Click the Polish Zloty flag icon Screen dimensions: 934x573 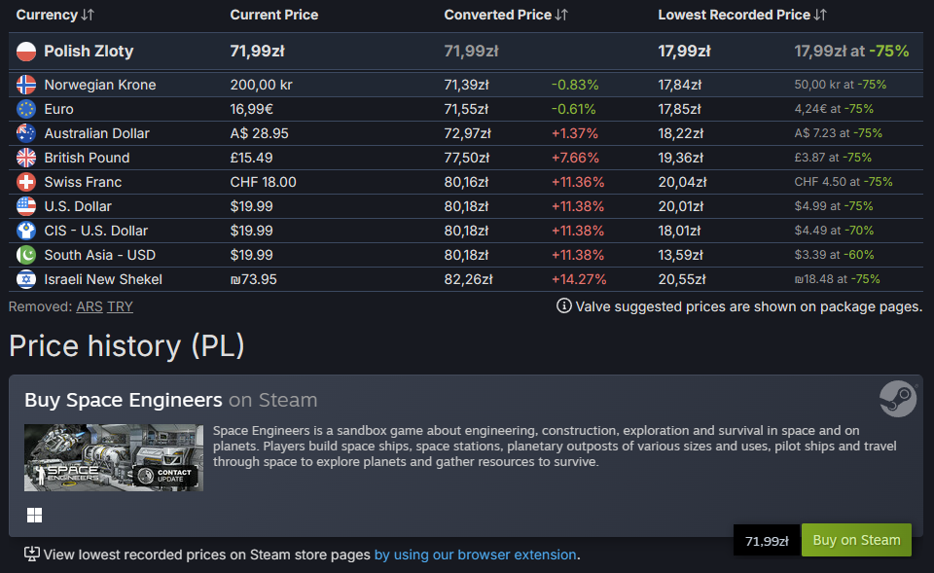pyautogui.click(x=26, y=51)
